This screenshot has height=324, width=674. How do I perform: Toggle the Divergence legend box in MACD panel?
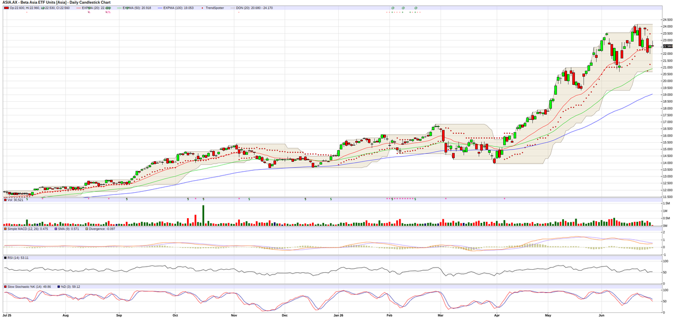(87, 229)
